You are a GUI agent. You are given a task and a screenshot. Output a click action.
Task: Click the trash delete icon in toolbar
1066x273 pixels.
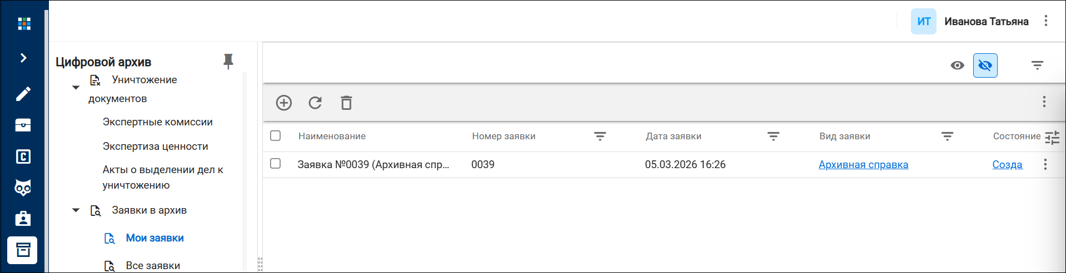tap(346, 103)
